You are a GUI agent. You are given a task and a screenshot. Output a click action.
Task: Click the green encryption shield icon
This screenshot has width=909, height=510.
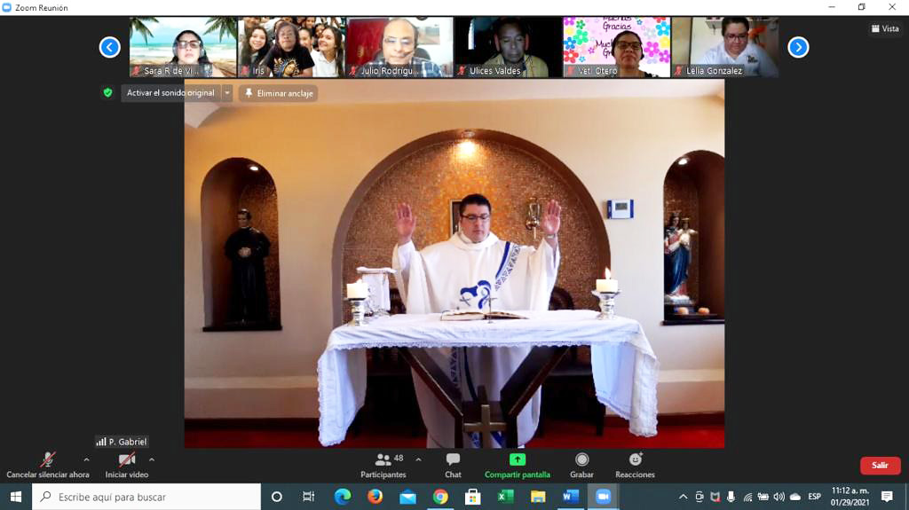pos(107,92)
